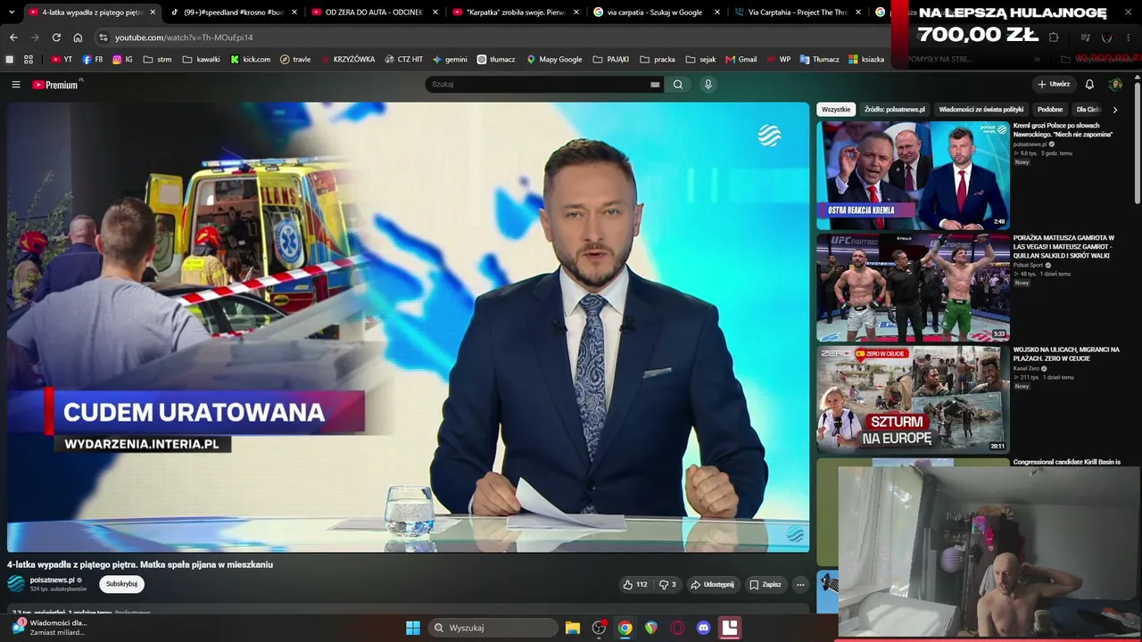This screenshot has height=642, width=1142.
Task: Open the Szturm na Europę thumbnail
Action: pyautogui.click(x=913, y=400)
